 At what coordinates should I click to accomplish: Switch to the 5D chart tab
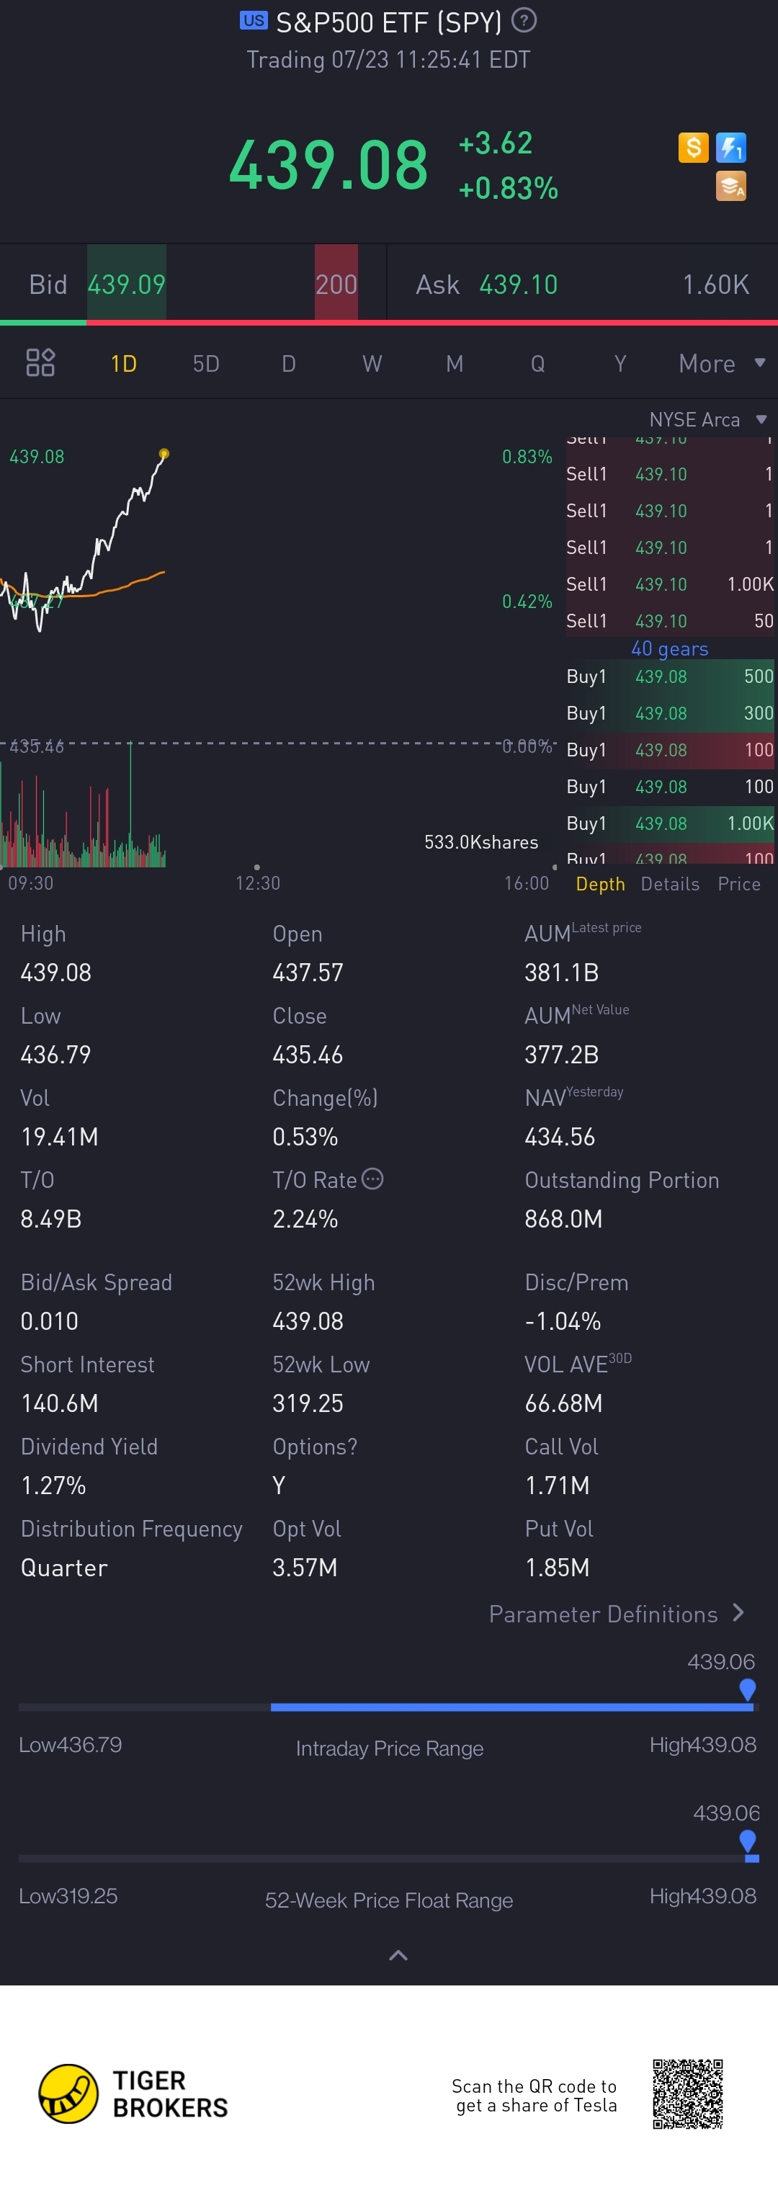coord(206,364)
